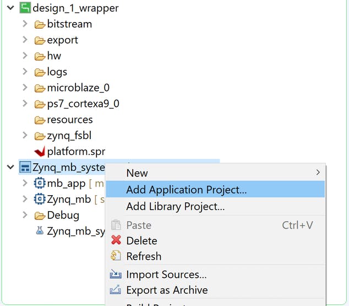Screen dimensions: 349x306
Task: Select the resources folder
Action: [69, 120]
